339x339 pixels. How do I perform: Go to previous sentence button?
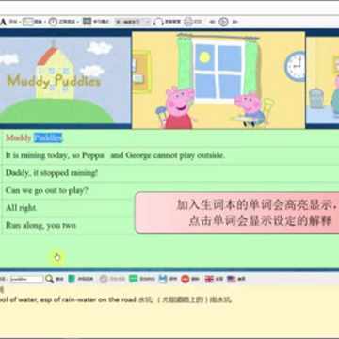tap(212, 22)
